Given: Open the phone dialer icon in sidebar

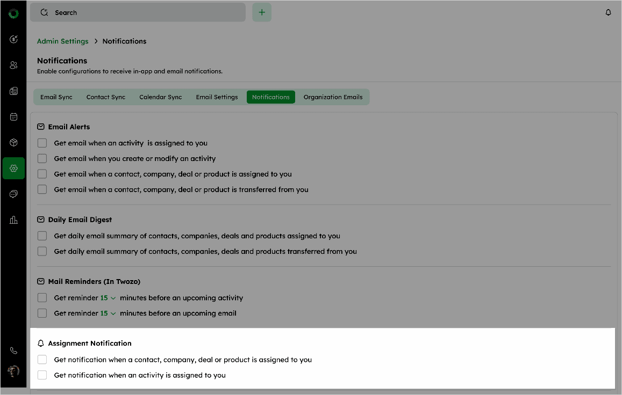Looking at the screenshot, I should [13, 350].
